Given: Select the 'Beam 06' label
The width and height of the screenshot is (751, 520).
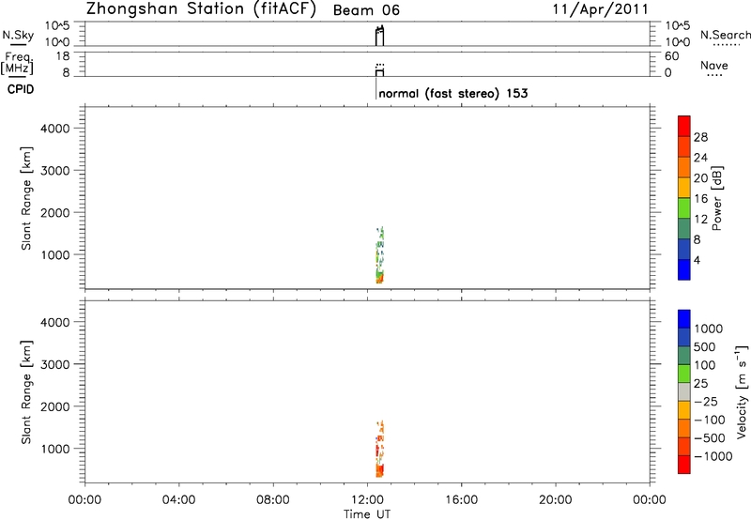Looking at the screenshot, I should (366, 10).
